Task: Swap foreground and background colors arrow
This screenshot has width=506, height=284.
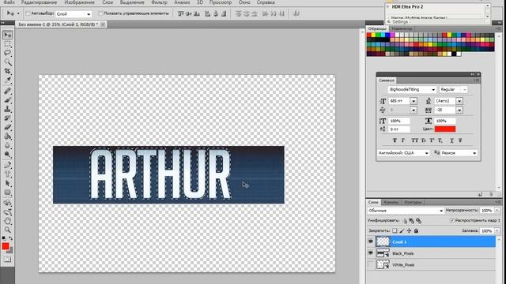Action: [10, 238]
